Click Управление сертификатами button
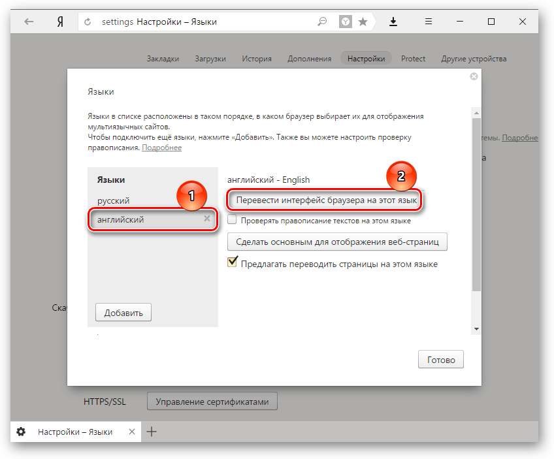Viewport: 554px width, 459px height. (x=212, y=402)
